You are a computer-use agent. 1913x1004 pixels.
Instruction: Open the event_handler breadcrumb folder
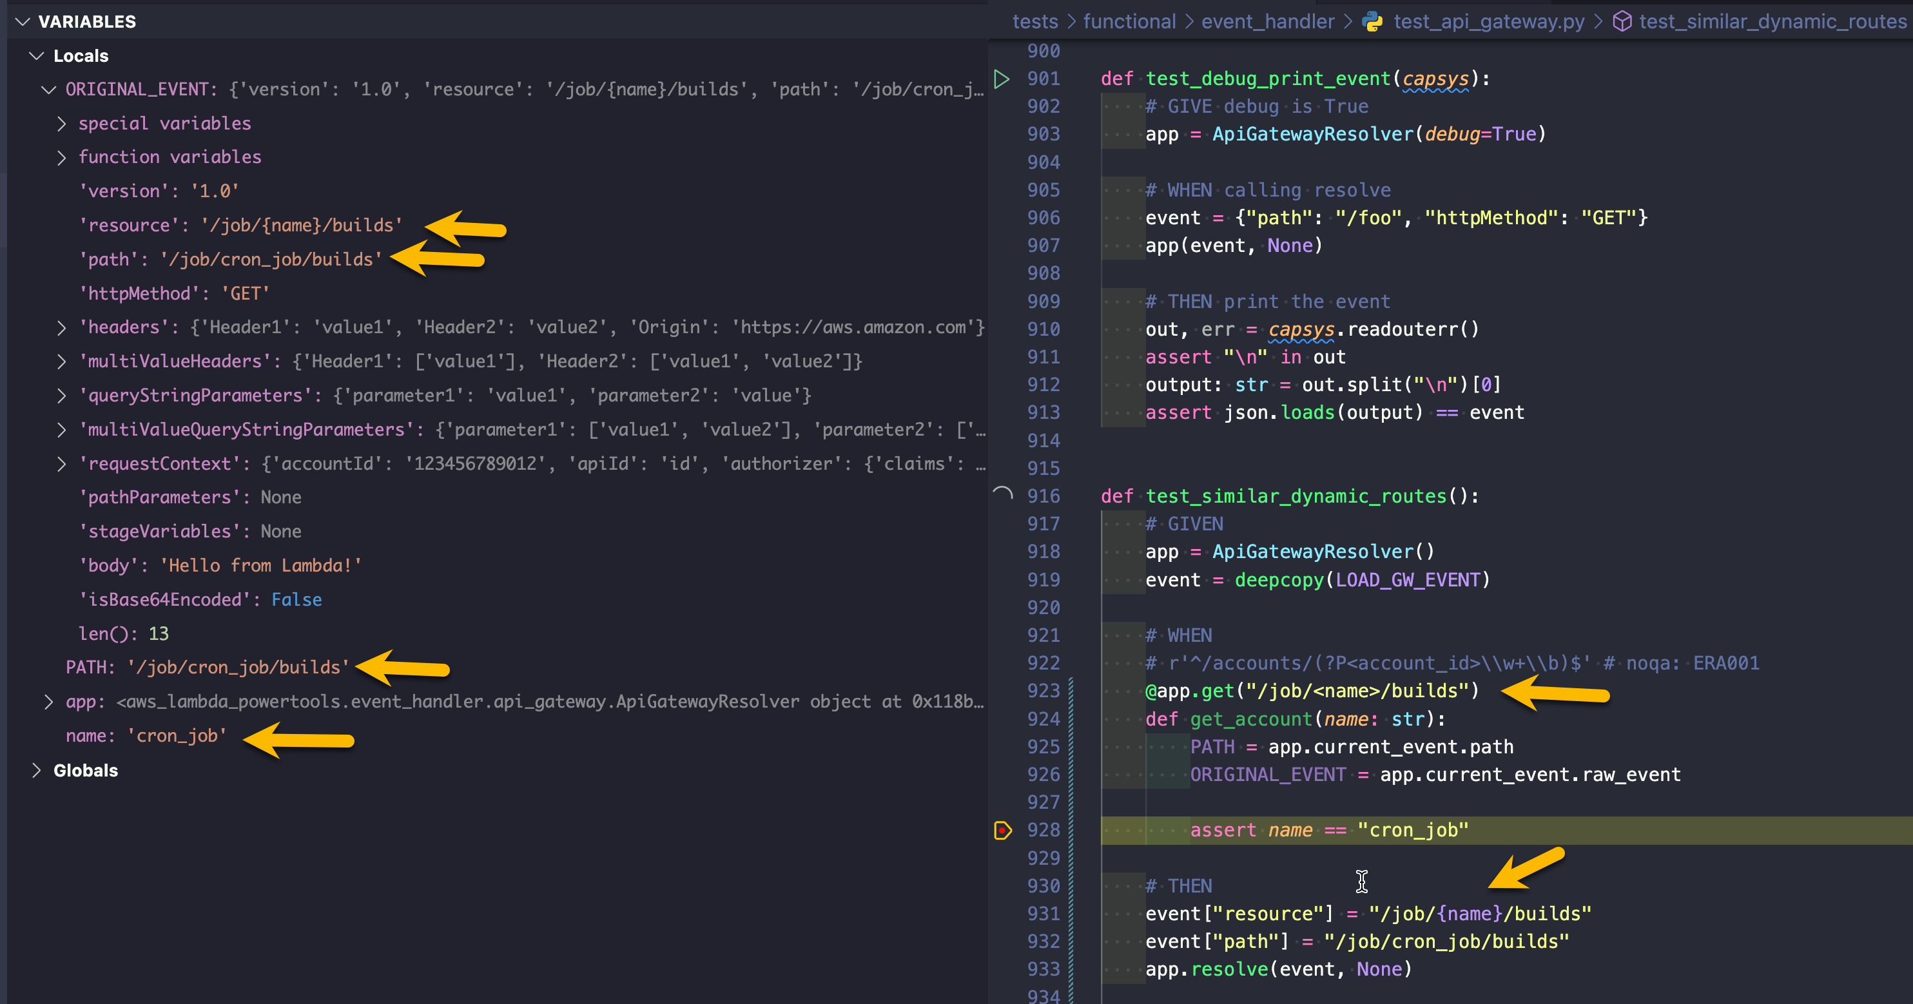[1267, 21]
